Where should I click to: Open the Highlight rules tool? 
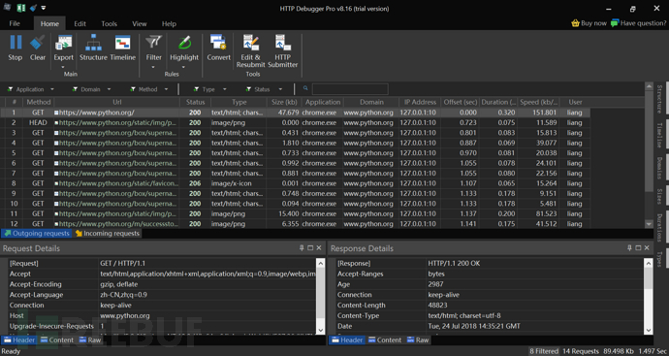(184, 49)
